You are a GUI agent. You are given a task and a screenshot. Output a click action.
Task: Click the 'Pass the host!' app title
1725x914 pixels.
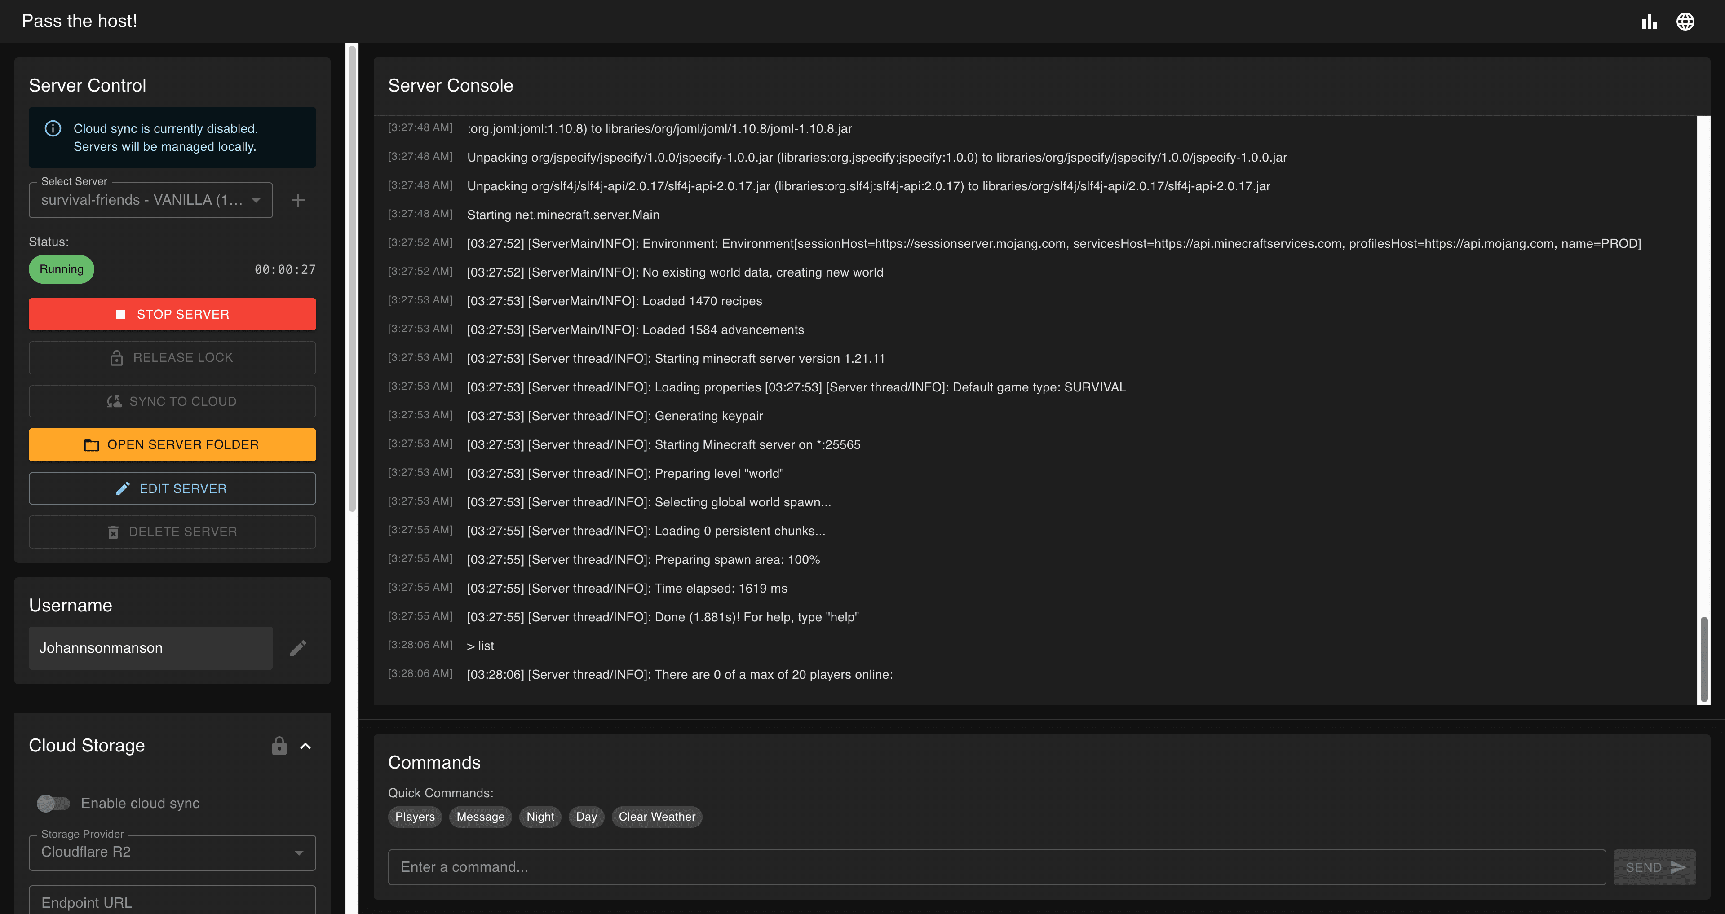click(80, 21)
